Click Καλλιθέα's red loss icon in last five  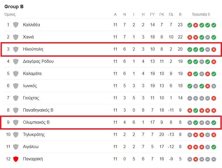coord(196,25)
